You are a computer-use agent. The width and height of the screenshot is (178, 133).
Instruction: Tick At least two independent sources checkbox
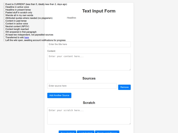(x=4, y=34)
